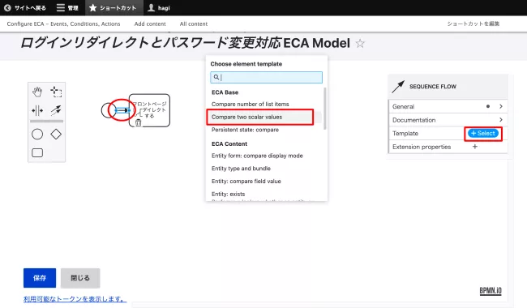527x308 pixels.
Task: Activate the global connect tool
Action: (56, 110)
